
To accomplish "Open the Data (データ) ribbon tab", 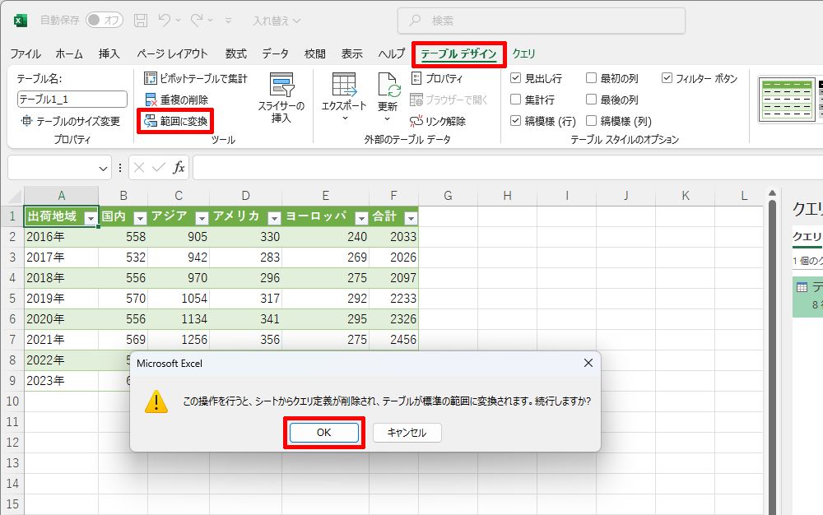I will tap(275, 53).
